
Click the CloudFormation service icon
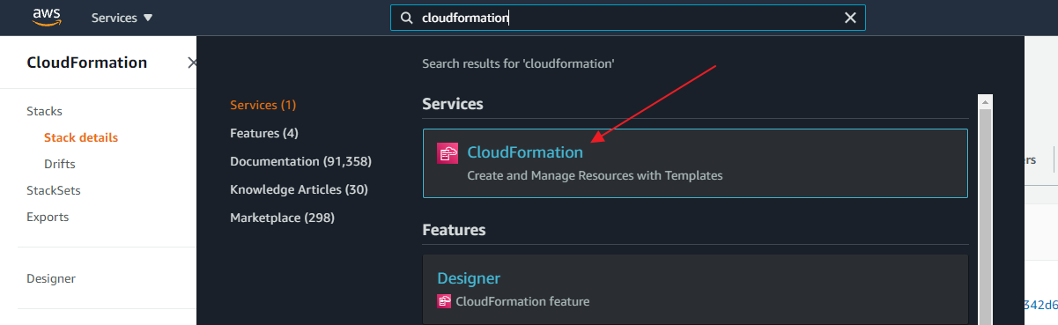click(x=448, y=153)
